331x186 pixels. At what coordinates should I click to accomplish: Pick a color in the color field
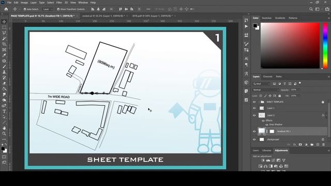pos(290,45)
